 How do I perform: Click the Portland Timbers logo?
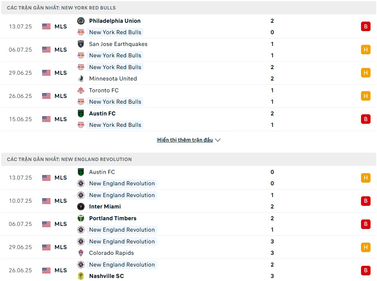pos(81,218)
